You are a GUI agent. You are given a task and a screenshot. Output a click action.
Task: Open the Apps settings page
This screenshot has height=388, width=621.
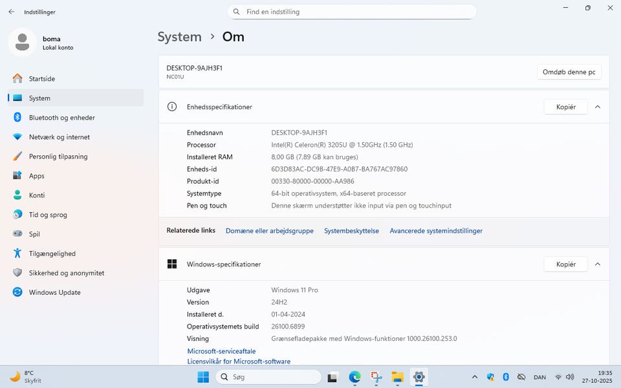pyautogui.click(x=36, y=176)
